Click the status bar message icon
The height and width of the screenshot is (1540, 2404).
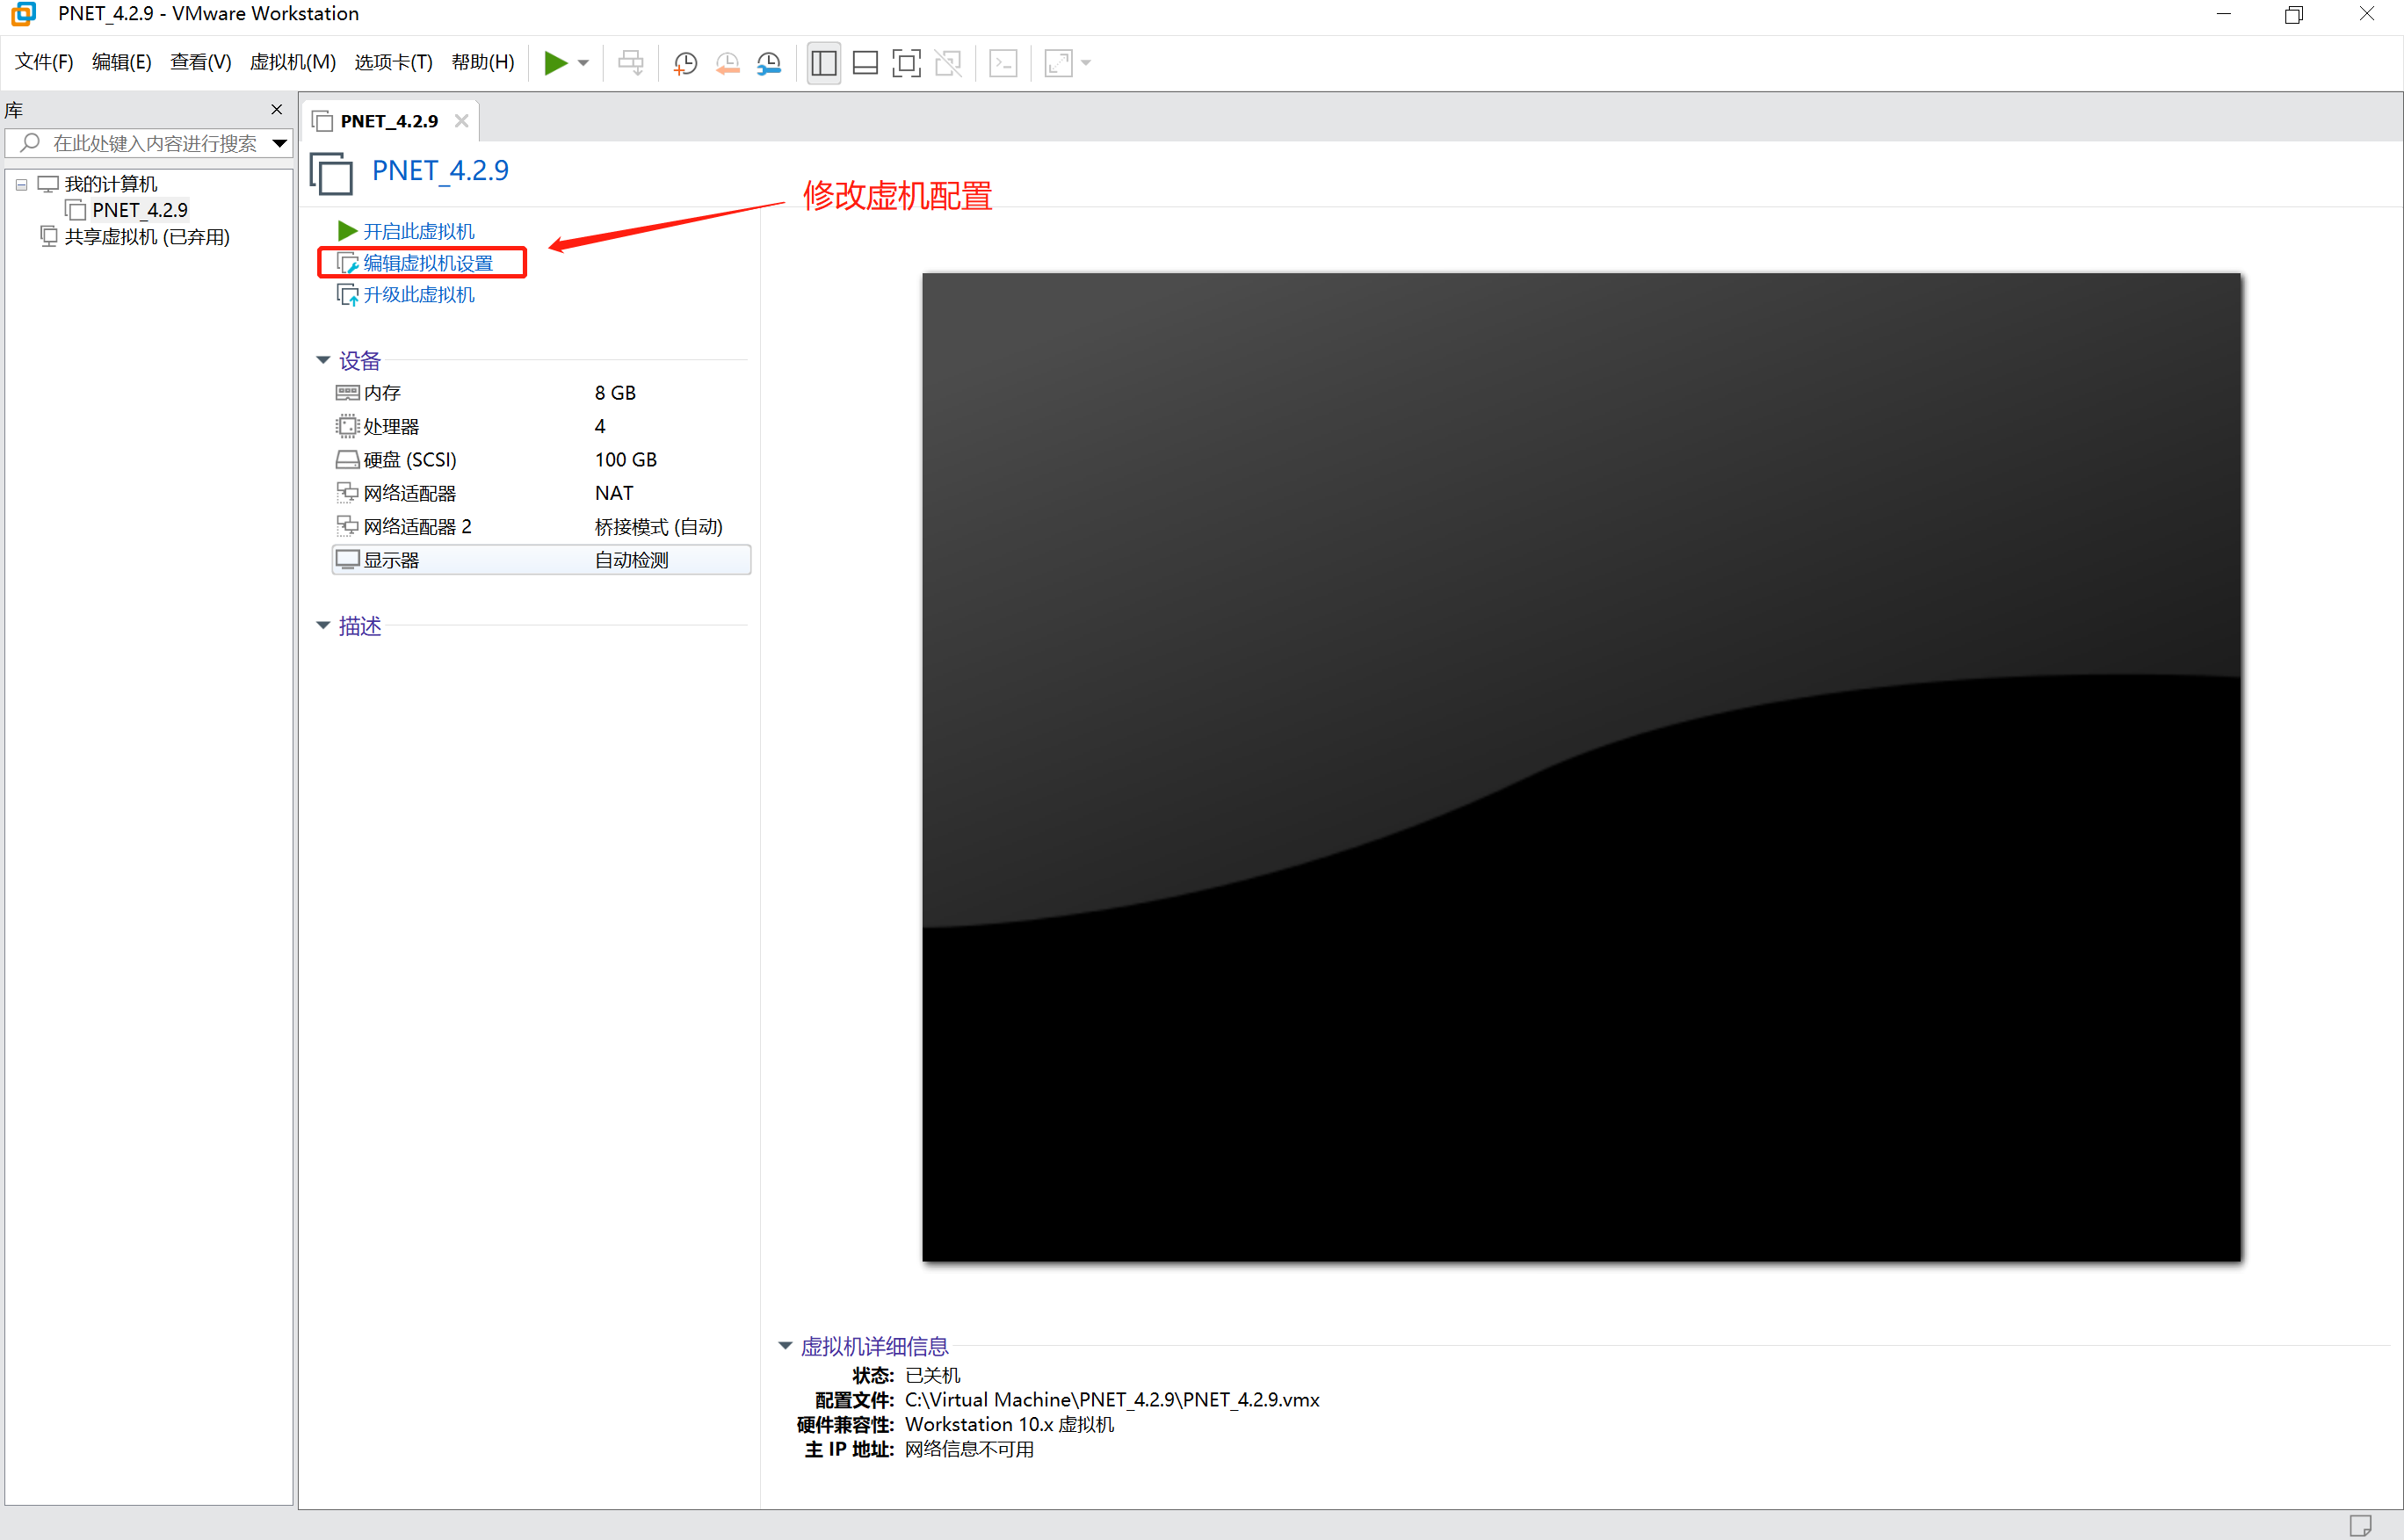pos(2360,1525)
